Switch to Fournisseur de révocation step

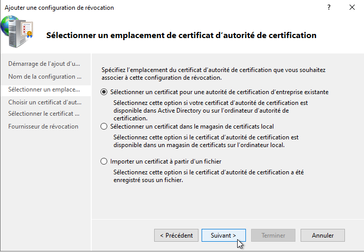43,127
